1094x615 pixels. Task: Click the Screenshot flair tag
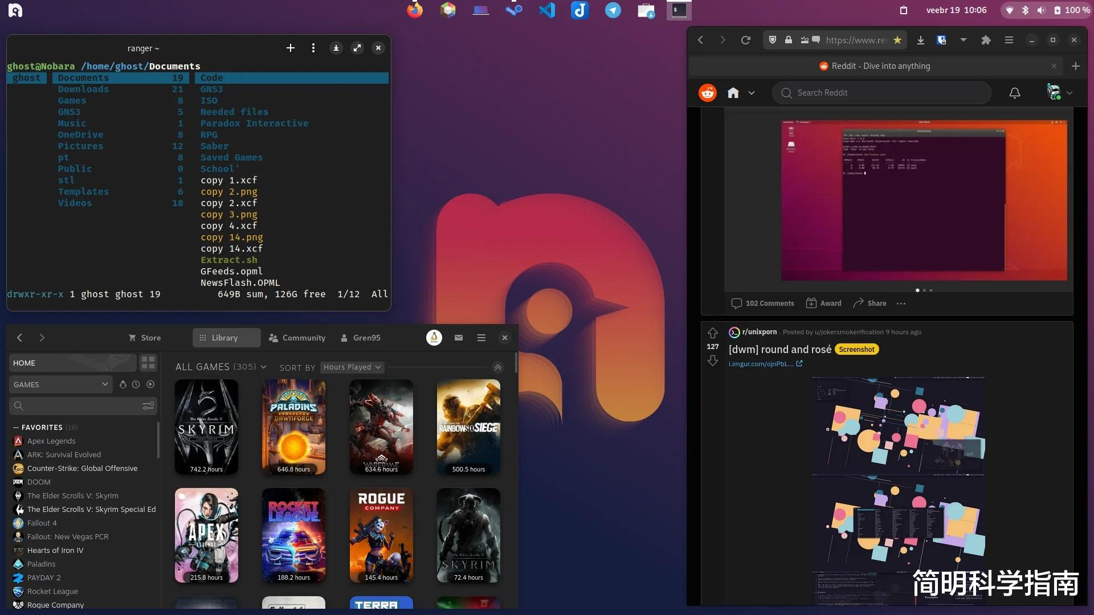click(x=856, y=350)
